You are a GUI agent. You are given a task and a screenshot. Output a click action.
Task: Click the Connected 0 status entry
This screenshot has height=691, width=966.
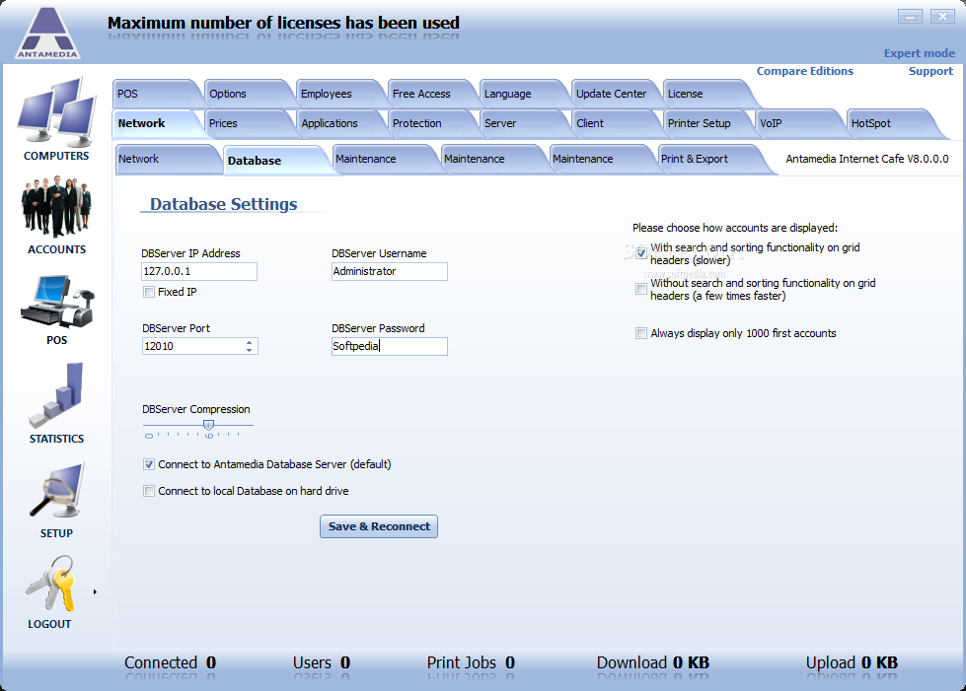pyautogui.click(x=170, y=662)
